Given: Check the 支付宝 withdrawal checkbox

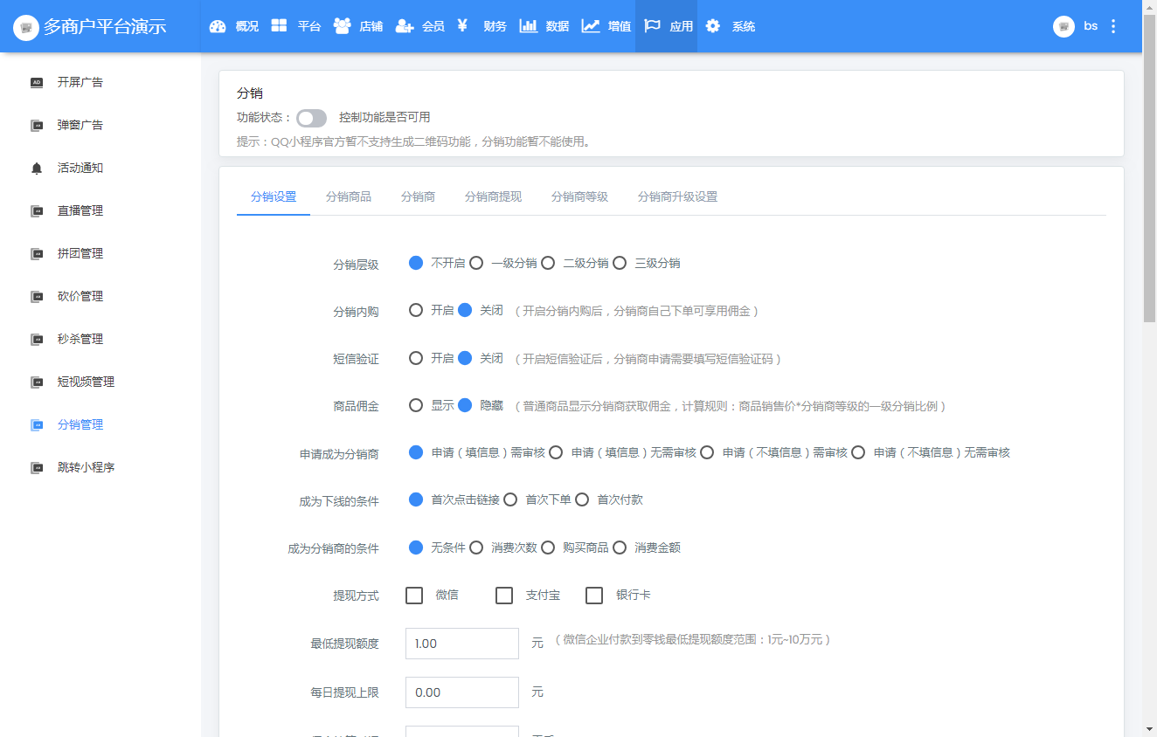Looking at the screenshot, I should (504, 596).
